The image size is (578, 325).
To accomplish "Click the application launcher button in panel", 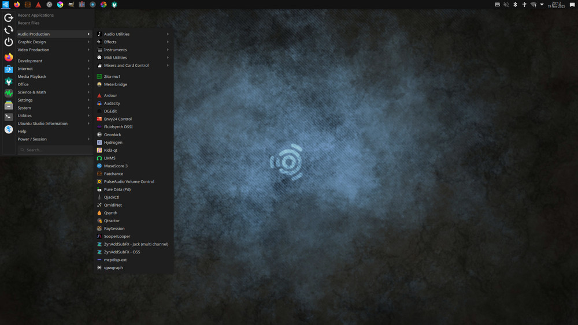I will pos(6,5).
